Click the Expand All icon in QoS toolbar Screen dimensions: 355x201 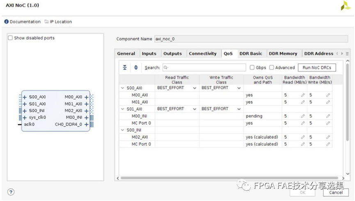click(x=136, y=68)
